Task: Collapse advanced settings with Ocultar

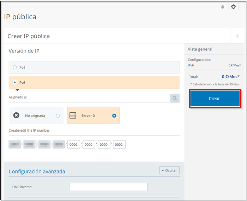Action: [x=169, y=170]
